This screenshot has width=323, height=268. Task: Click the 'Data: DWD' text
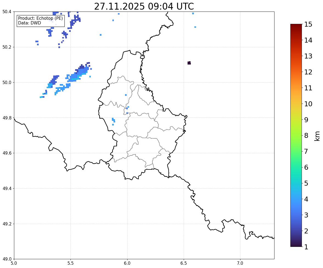[29, 23]
